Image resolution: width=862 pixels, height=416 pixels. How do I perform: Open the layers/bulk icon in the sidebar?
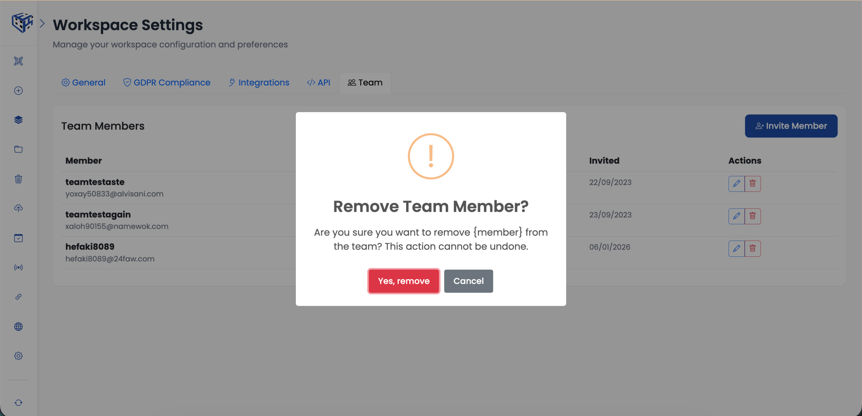[19, 120]
